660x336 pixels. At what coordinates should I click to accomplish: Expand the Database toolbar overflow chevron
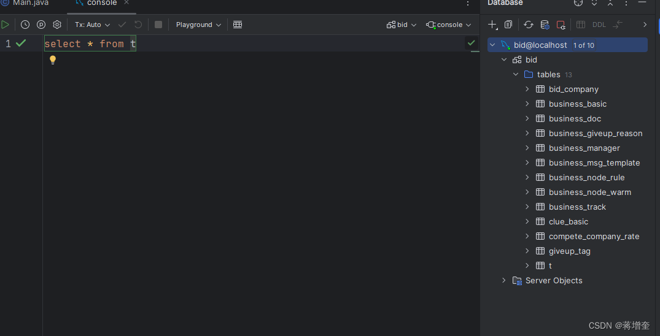645,25
